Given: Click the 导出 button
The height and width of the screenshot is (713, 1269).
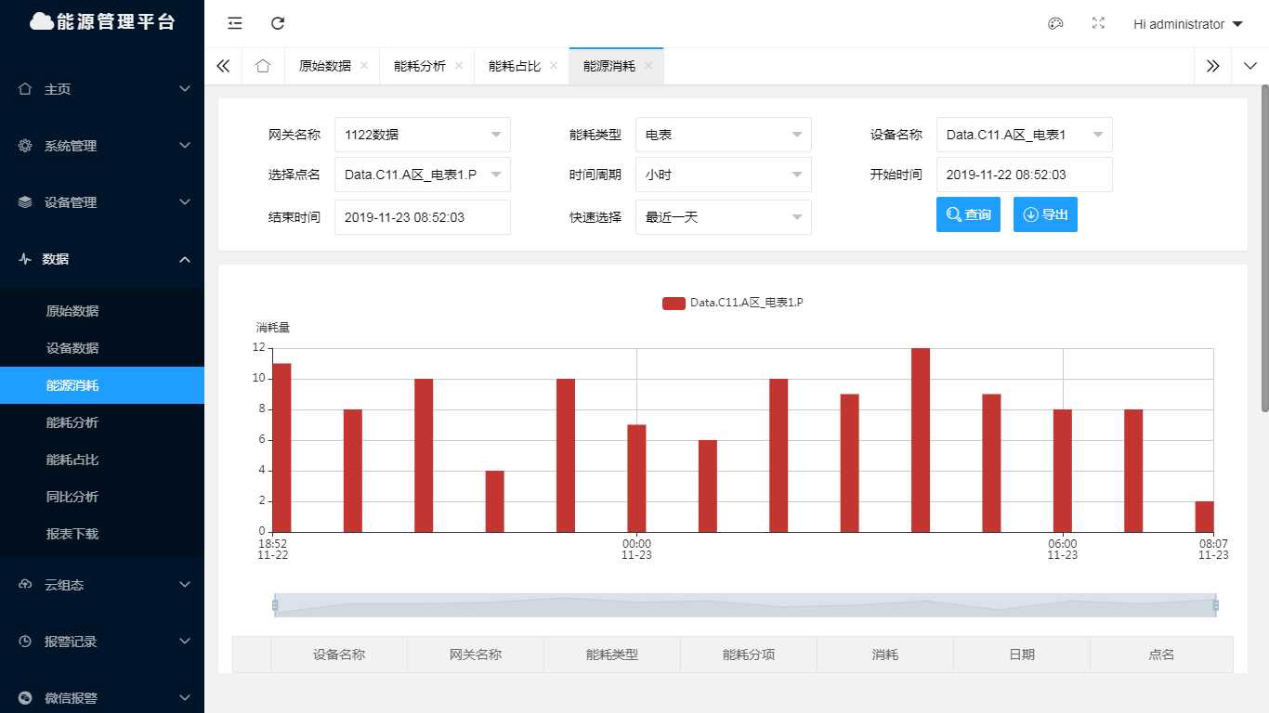Looking at the screenshot, I should tap(1045, 214).
